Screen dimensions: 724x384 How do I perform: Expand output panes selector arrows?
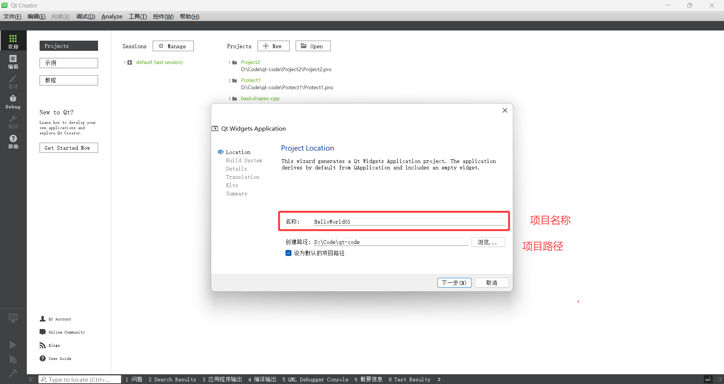(x=439, y=379)
